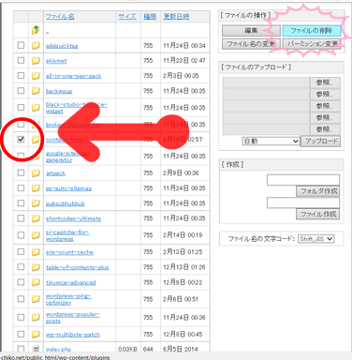Check the tinymce-advanced row checkbox

[21, 282]
